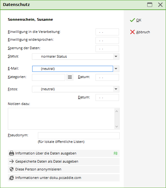Expand the E-Mail dropdown arrow
The width and height of the screenshot is (166, 188).
tap(116, 69)
